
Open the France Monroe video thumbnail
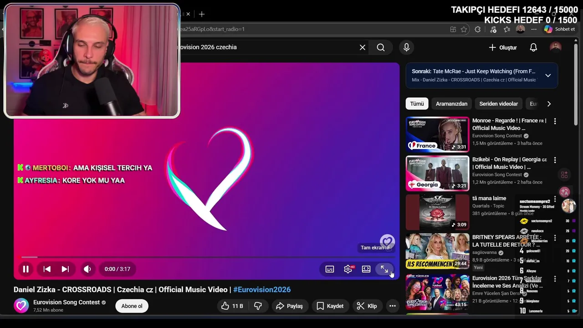tap(437, 134)
